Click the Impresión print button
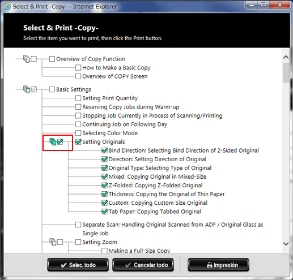Image resolution: width=293 pixels, height=280 pixels. pyautogui.click(x=218, y=265)
